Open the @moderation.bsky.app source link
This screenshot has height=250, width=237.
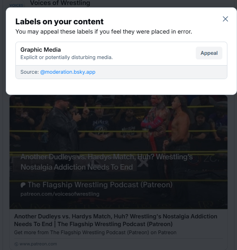pos(67,72)
